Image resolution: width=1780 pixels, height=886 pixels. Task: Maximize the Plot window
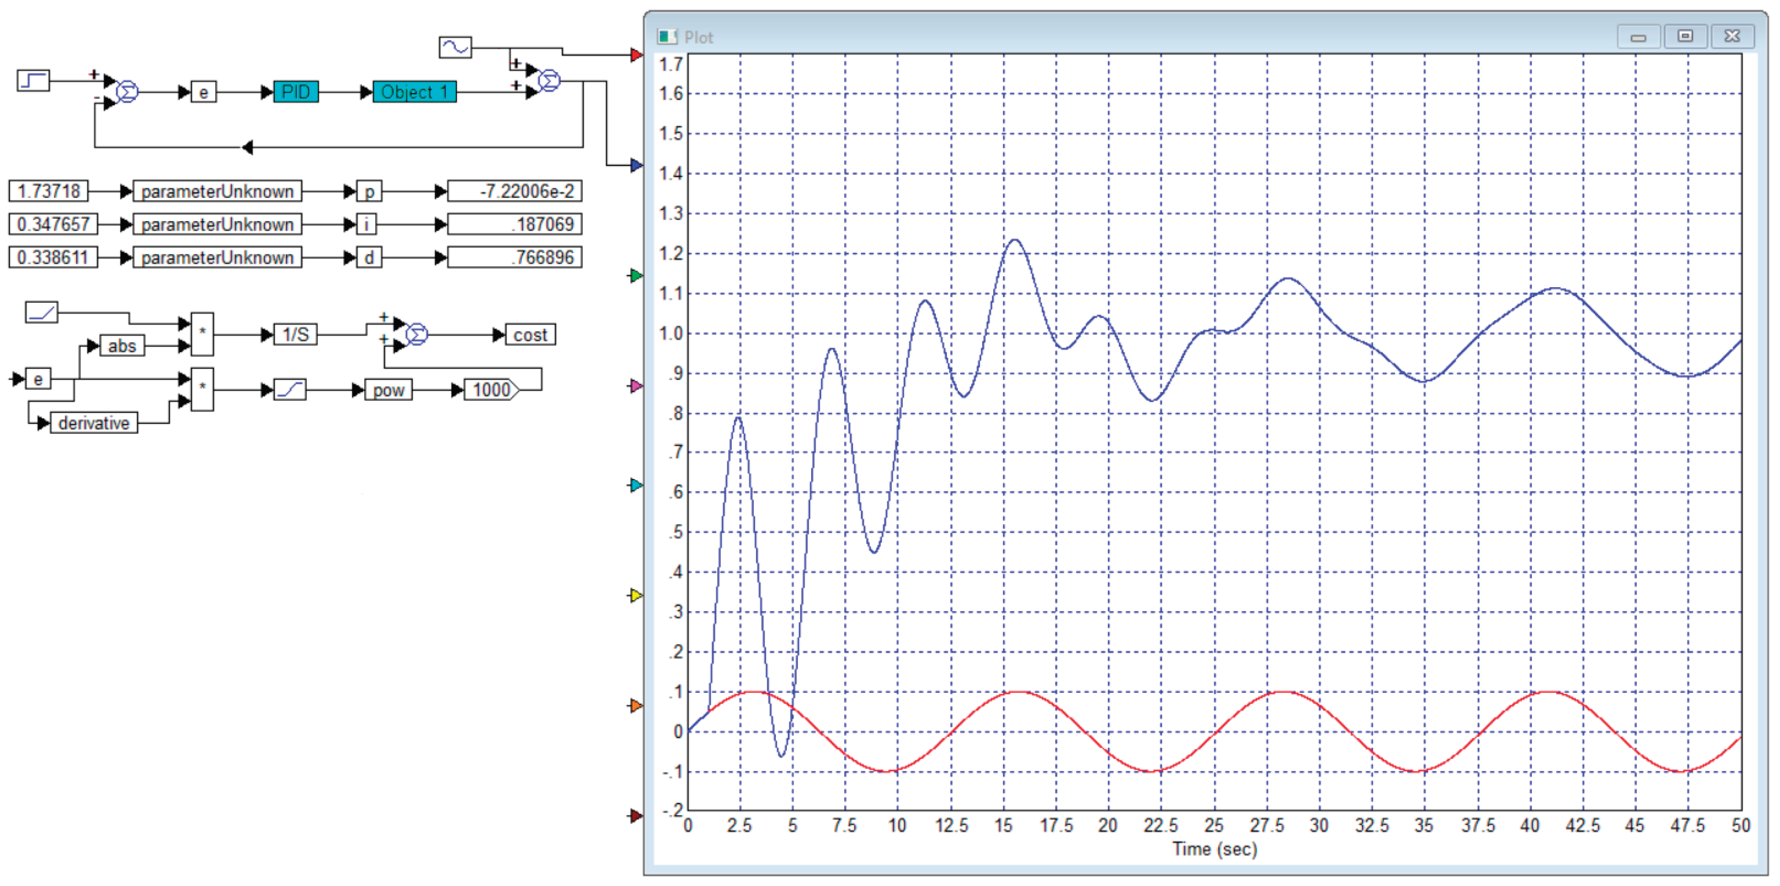[x=1685, y=36]
